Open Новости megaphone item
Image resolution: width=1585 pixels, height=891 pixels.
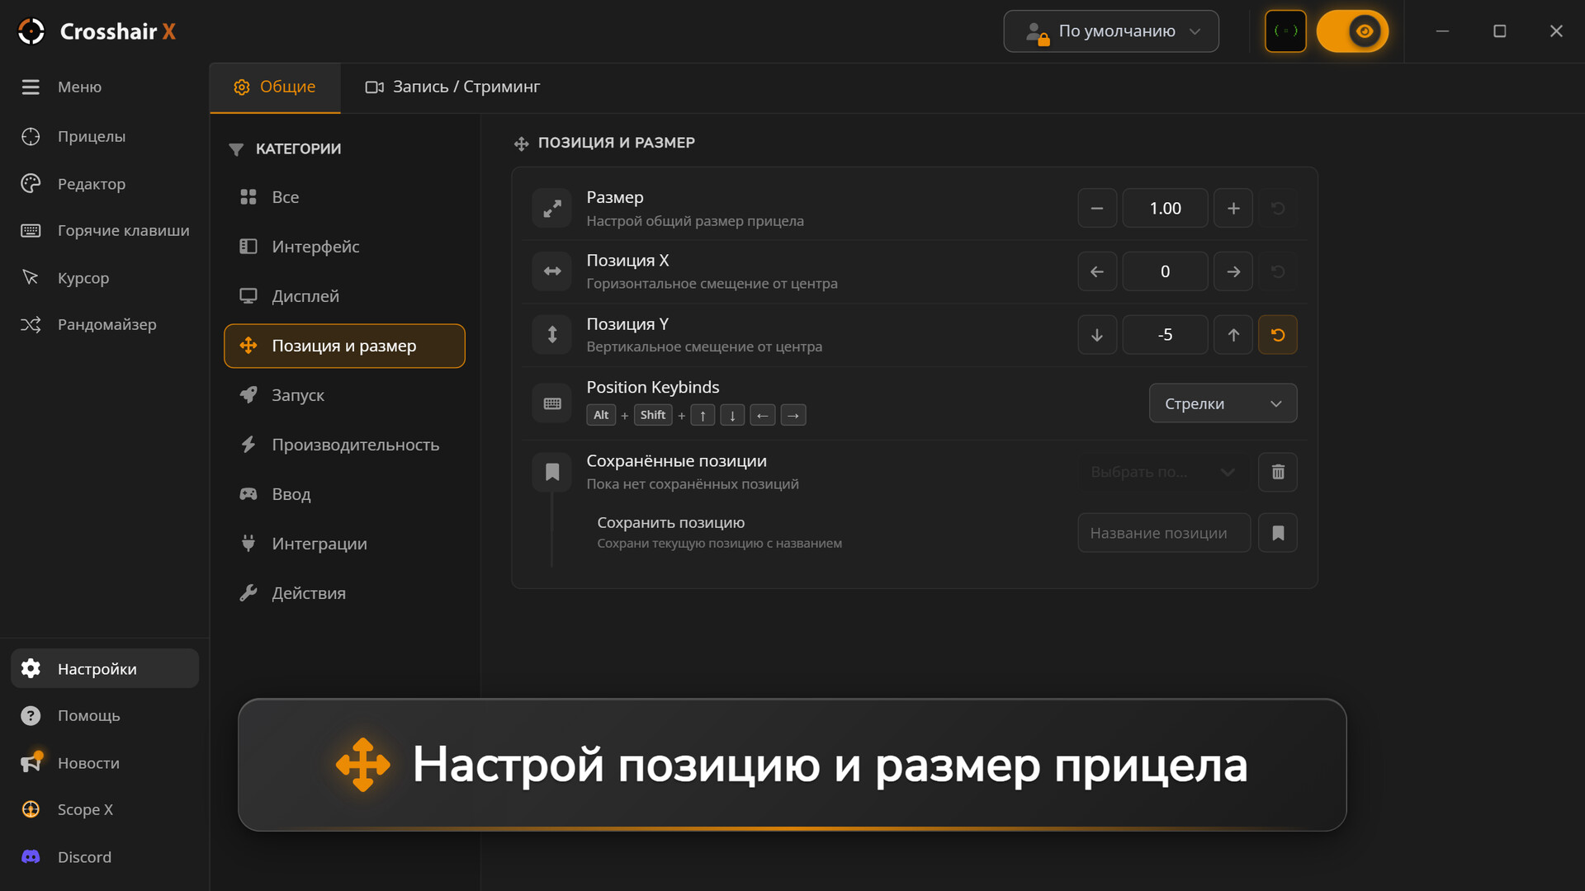click(x=104, y=763)
